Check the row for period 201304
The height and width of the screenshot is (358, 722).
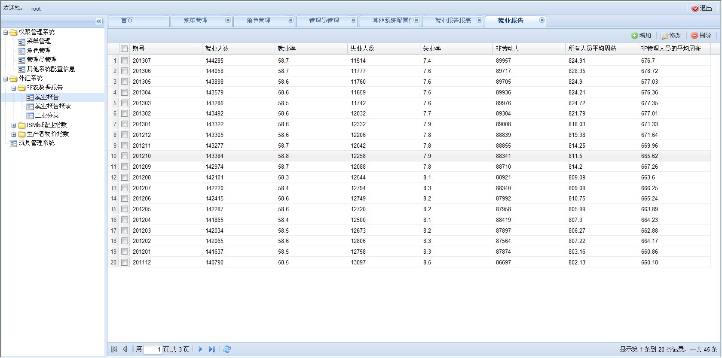point(124,92)
